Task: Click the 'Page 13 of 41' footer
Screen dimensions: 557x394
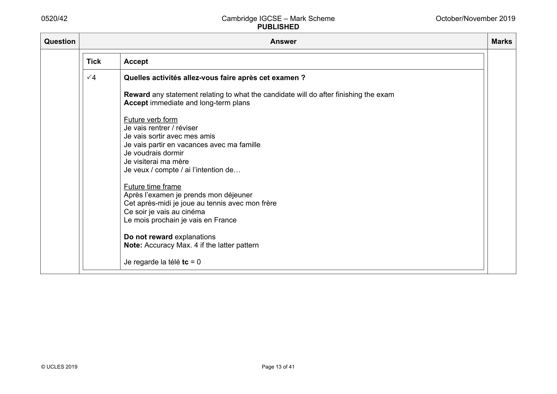Action: (278, 367)
